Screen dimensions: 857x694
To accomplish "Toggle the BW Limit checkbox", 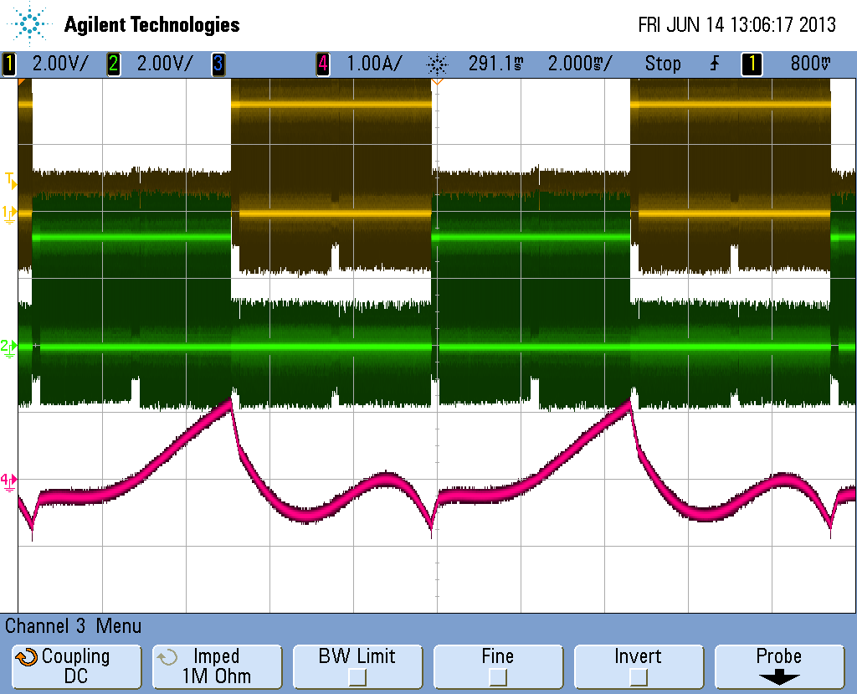I will 357,678.
